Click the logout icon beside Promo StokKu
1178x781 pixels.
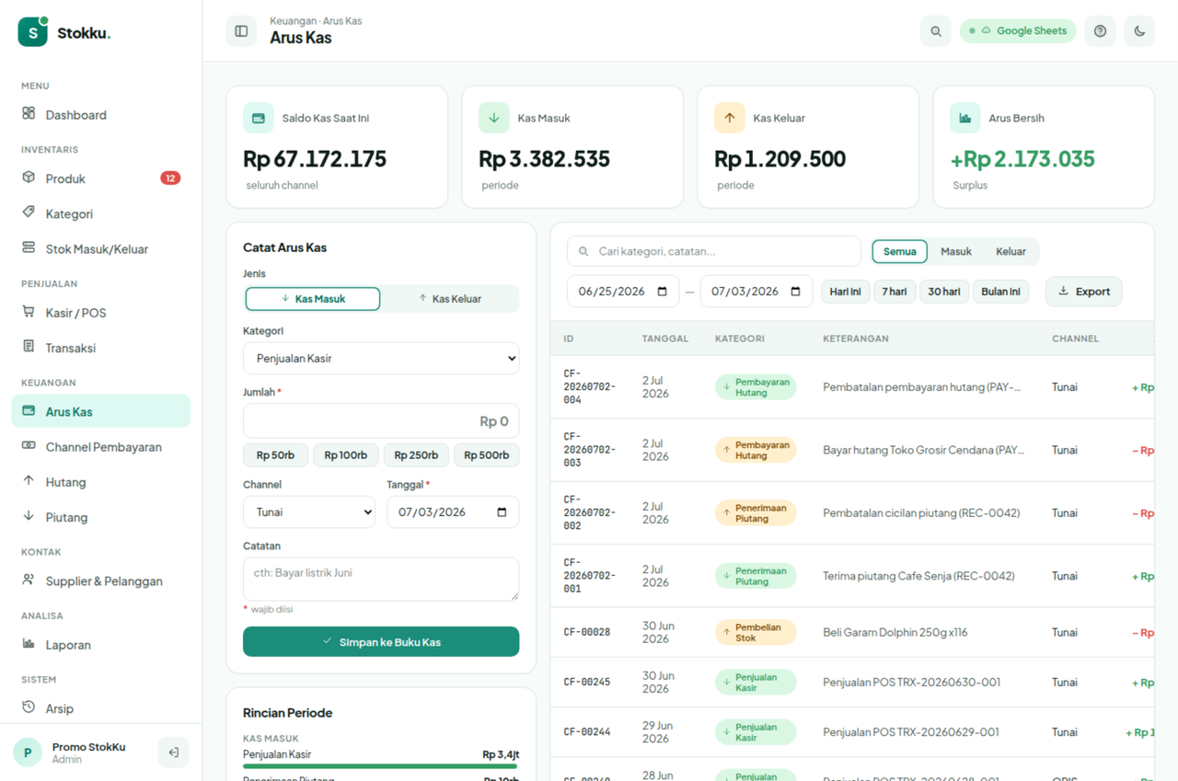pos(173,752)
